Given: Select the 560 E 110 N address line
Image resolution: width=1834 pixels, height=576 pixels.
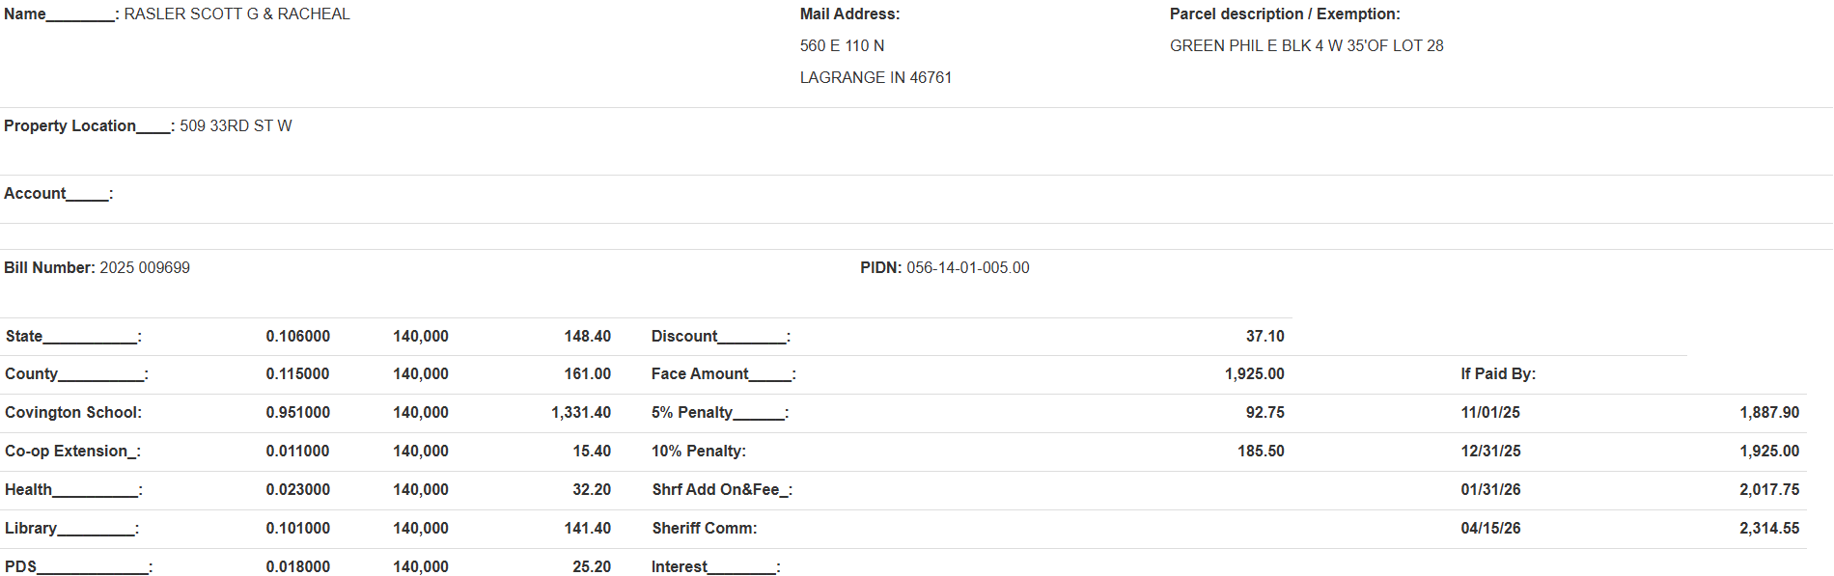Looking at the screenshot, I should [x=842, y=46].
